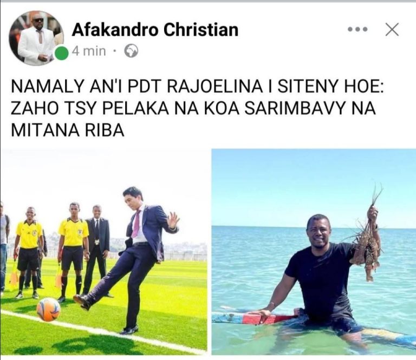Open the three-dot post options menu
Viewport: 416px width, 360px height.
click(357, 29)
